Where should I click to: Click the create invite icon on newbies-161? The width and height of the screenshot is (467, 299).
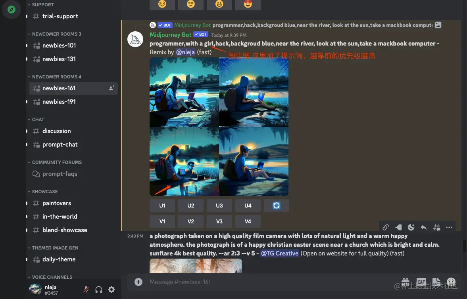[x=111, y=88]
